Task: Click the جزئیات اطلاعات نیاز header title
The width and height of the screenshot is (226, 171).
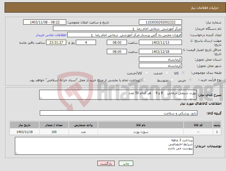Action: pyautogui.click(x=205, y=8)
